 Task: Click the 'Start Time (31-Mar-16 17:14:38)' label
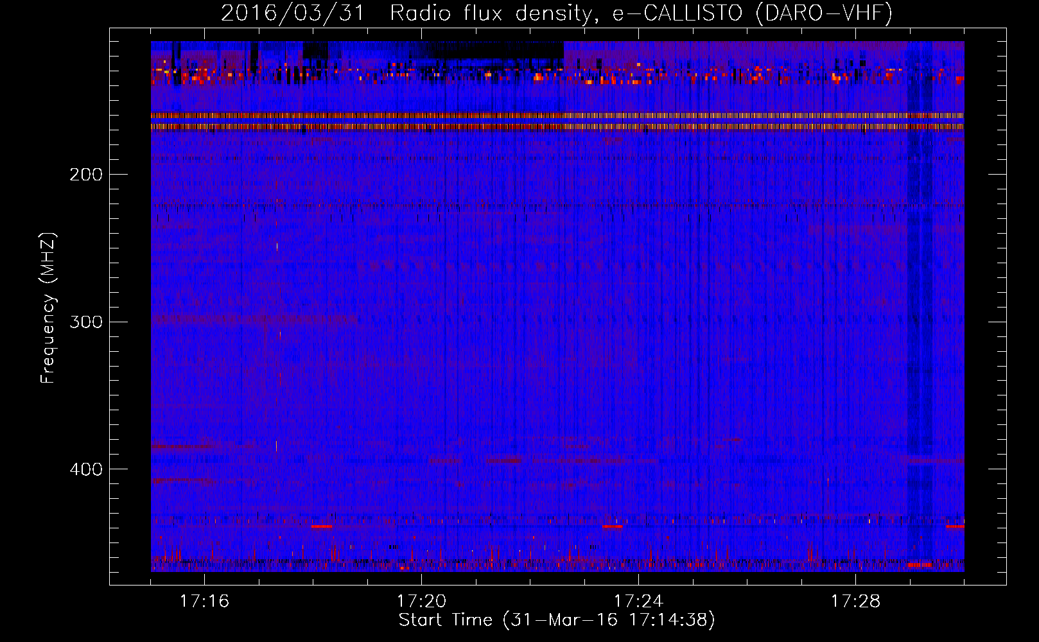click(557, 620)
